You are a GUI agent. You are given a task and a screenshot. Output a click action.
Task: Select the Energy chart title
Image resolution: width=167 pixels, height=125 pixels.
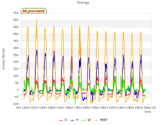(83, 3)
